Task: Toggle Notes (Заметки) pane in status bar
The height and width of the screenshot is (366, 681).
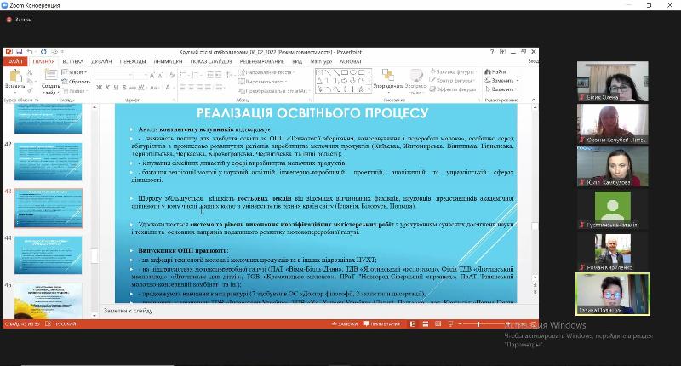Action: click(344, 324)
